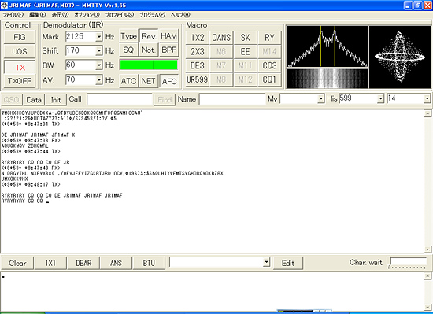This screenshot has height=314, width=433.
Task: Toggle the ATC button
Action: [x=128, y=81]
